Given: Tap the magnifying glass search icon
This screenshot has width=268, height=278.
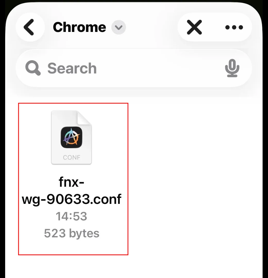Looking at the screenshot, I should [32, 68].
